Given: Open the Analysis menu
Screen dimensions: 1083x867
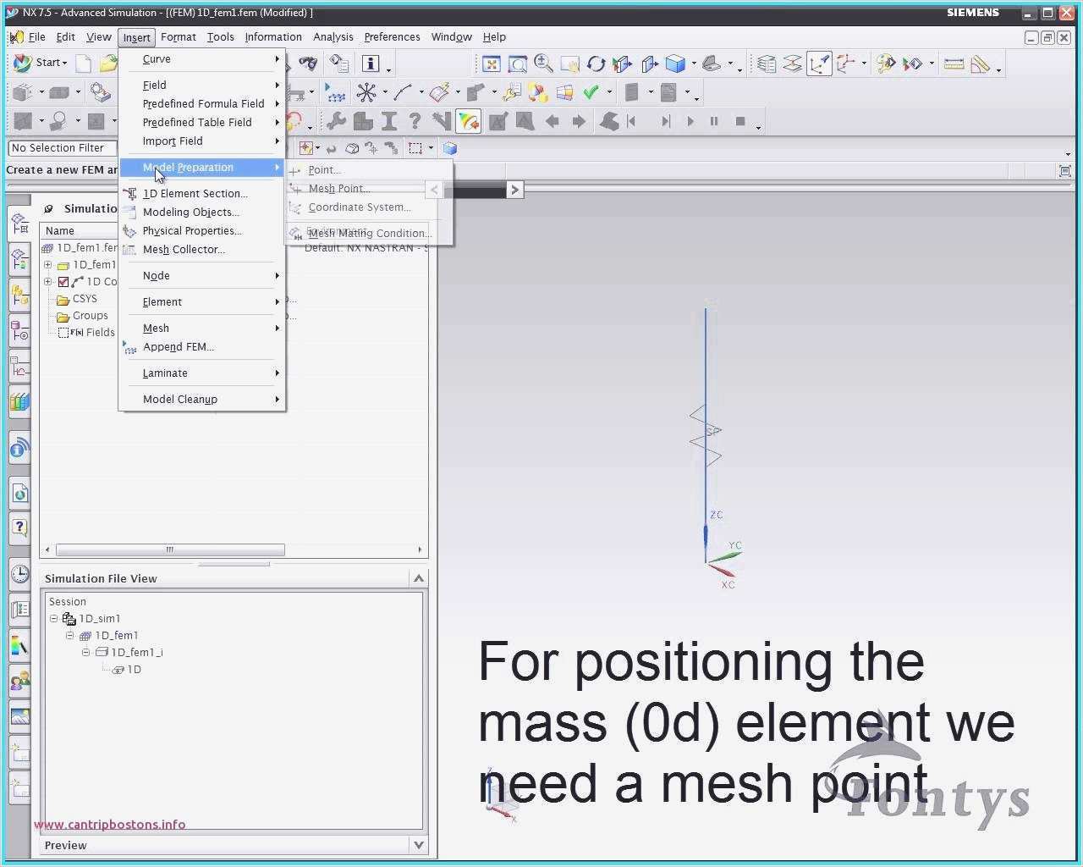Looking at the screenshot, I should (x=333, y=37).
